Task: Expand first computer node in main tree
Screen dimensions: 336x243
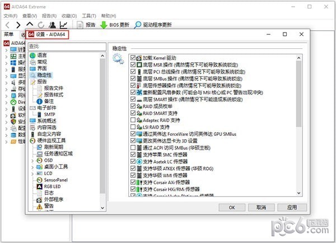Action: click(x=6, y=50)
